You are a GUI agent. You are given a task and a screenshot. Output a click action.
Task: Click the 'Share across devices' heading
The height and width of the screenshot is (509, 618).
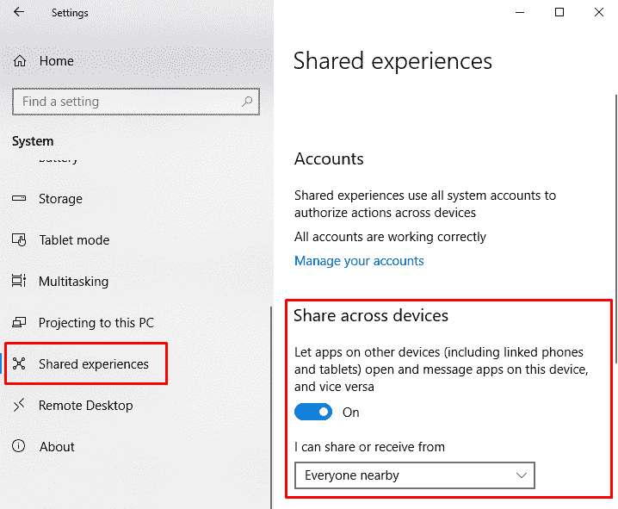[x=371, y=315]
